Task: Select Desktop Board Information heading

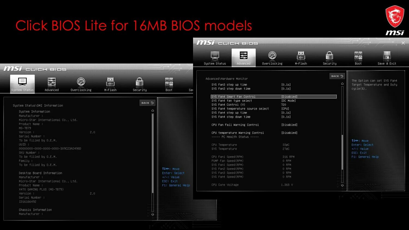Action: pos(40,173)
